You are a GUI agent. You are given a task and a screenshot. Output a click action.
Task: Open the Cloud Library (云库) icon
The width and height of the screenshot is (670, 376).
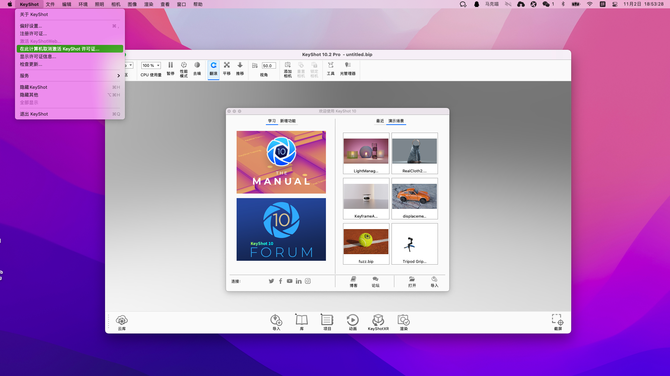tap(122, 322)
